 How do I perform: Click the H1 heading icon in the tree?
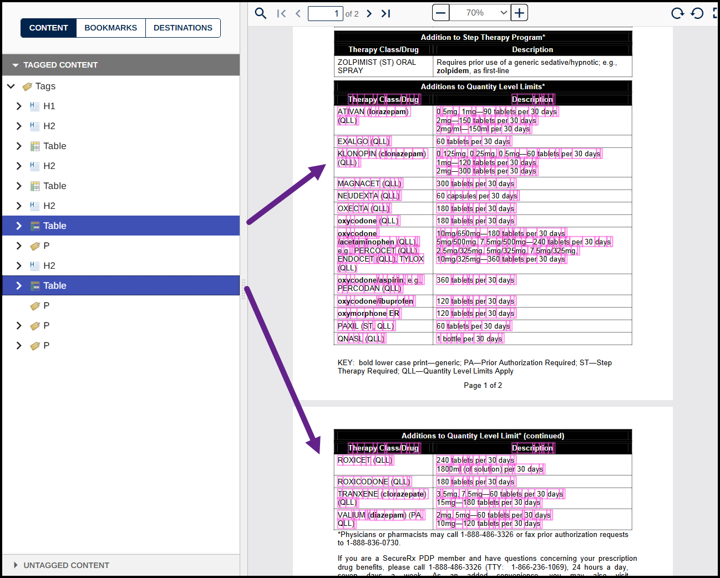pyautogui.click(x=35, y=106)
